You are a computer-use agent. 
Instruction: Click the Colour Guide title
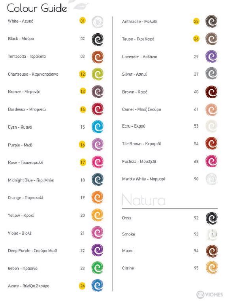click(x=37, y=8)
